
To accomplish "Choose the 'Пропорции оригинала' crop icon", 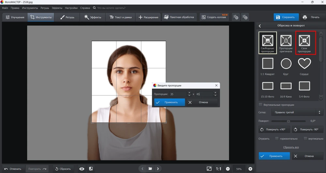I will (x=286, y=40).
